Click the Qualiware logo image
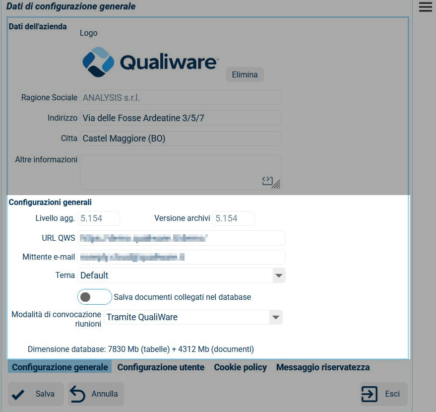The width and height of the screenshot is (436, 412). (x=150, y=62)
